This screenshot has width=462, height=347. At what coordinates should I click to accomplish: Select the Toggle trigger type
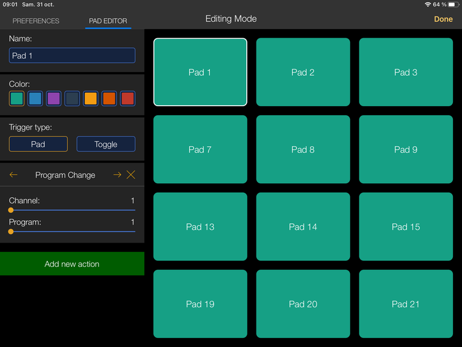click(x=105, y=144)
